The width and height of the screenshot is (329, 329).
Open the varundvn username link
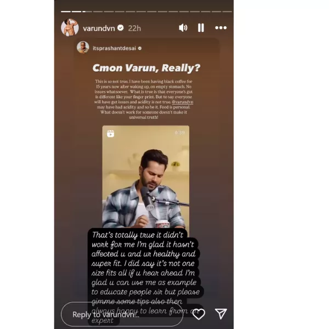click(99, 29)
